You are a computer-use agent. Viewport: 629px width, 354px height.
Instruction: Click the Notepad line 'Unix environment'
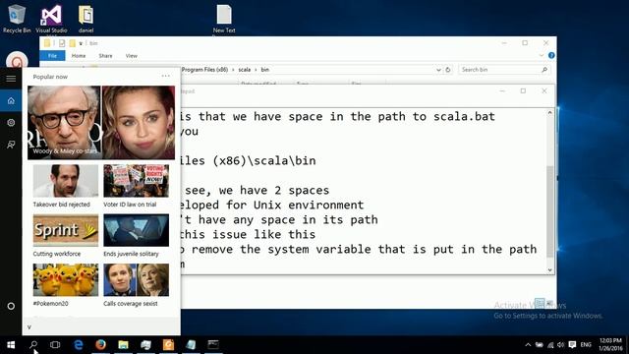click(x=309, y=206)
